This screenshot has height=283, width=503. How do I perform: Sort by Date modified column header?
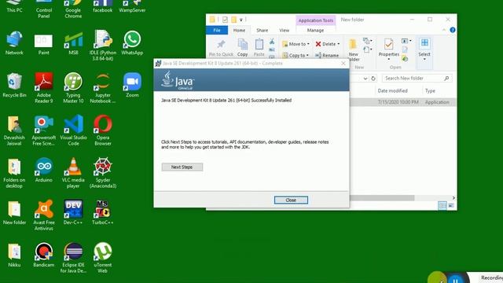(392, 91)
